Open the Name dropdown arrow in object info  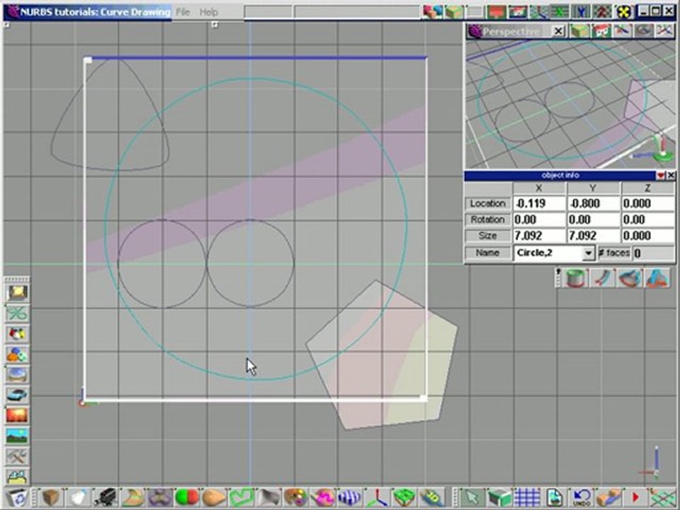tap(588, 253)
